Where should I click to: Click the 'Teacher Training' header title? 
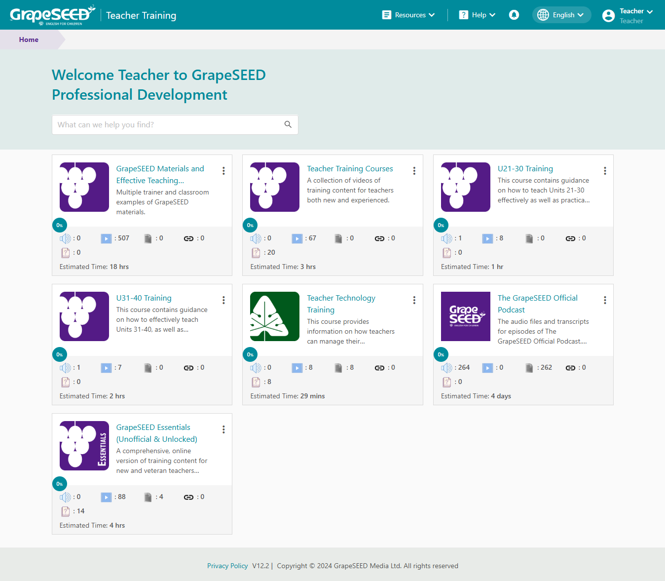[x=141, y=15]
